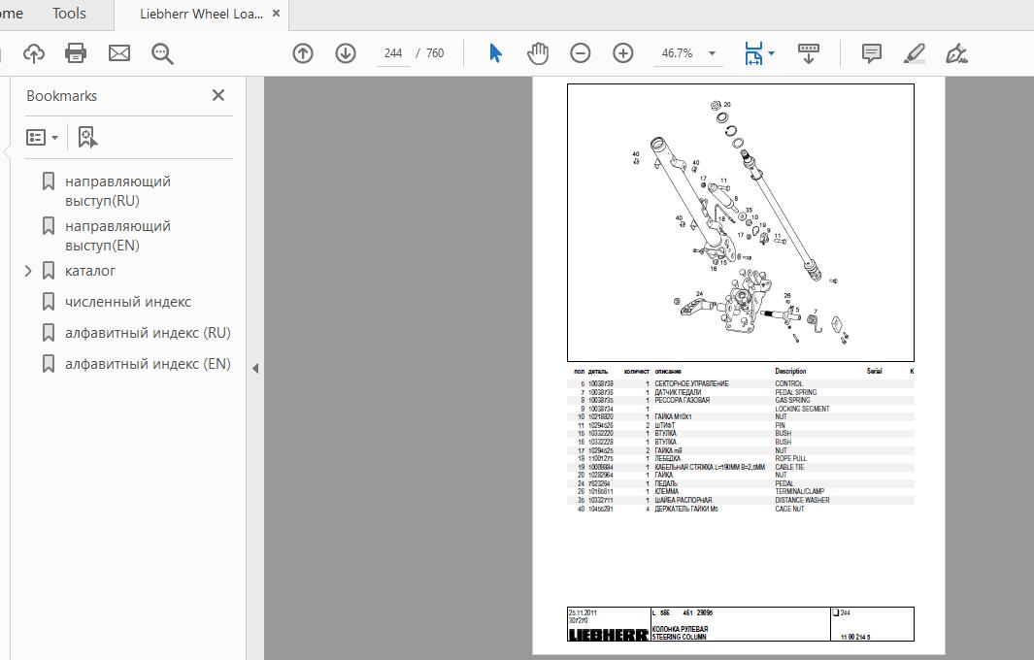Expand the каталог bookmark
This screenshot has height=660, width=1034.
pyautogui.click(x=28, y=271)
